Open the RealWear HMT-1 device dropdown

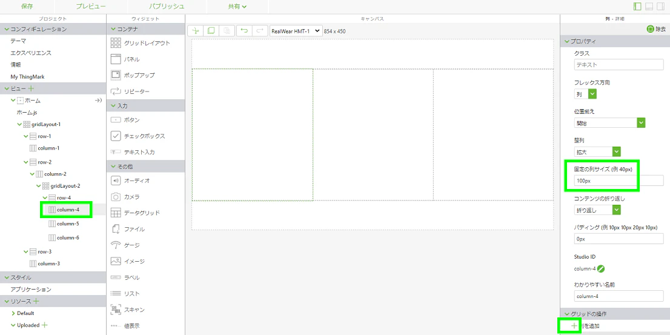click(x=296, y=31)
